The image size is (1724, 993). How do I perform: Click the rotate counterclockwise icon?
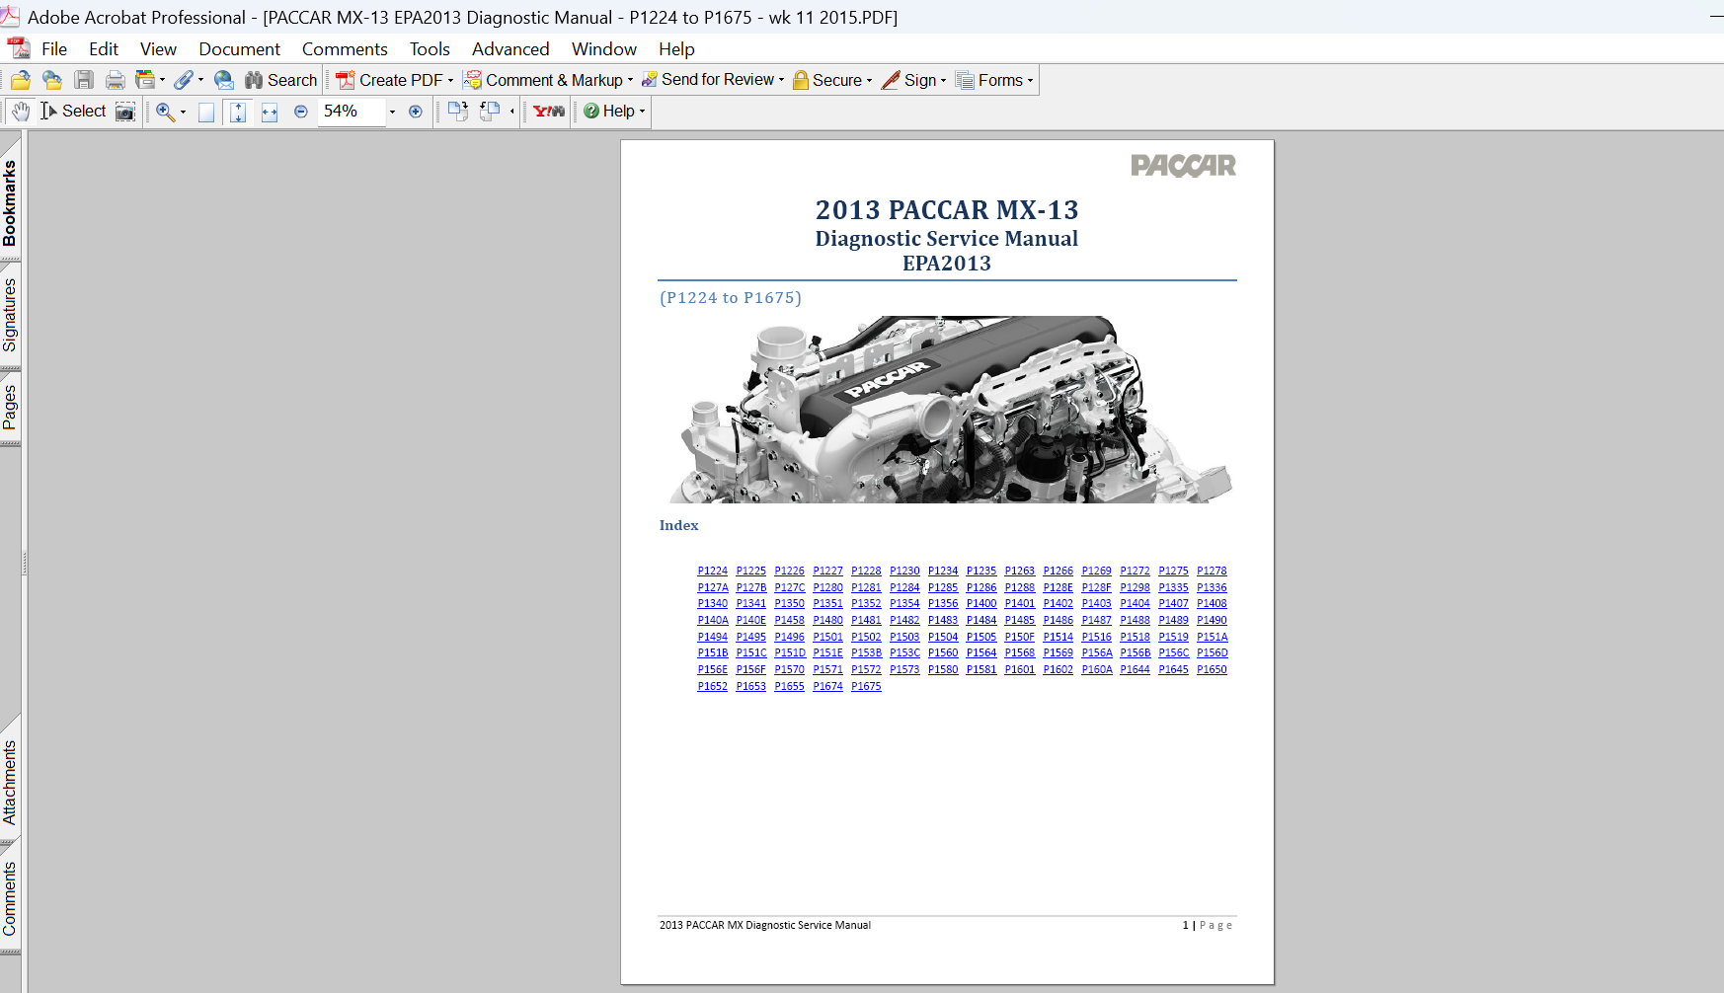click(x=490, y=112)
